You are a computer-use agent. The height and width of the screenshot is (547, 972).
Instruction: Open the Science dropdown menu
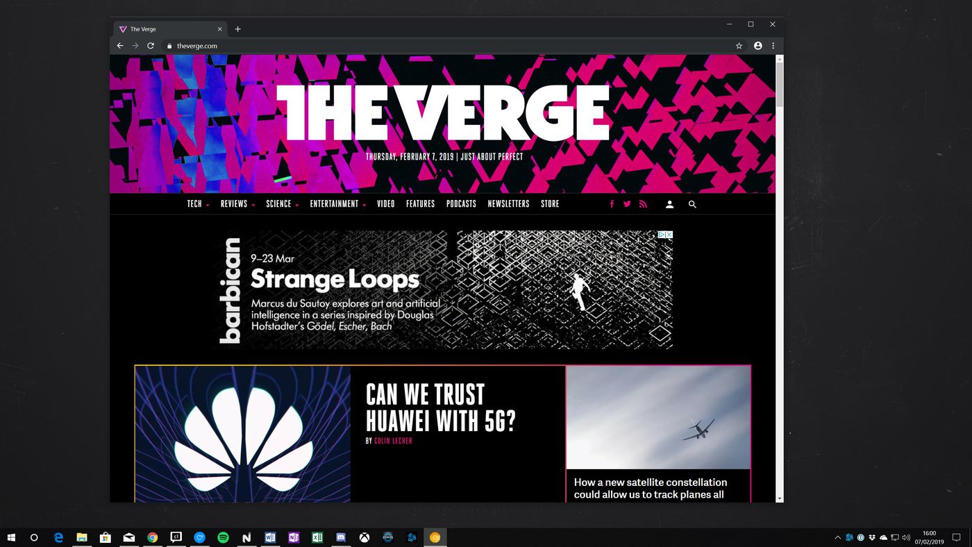282,204
